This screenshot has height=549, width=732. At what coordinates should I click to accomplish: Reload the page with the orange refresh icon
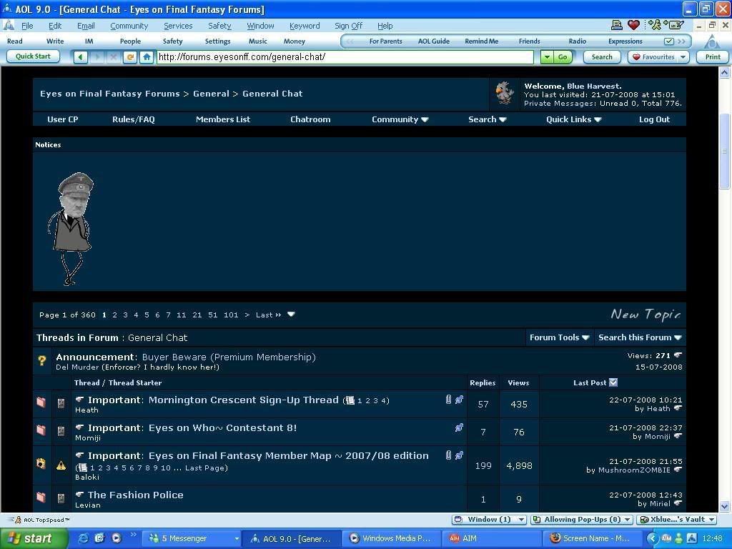[130, 57]
